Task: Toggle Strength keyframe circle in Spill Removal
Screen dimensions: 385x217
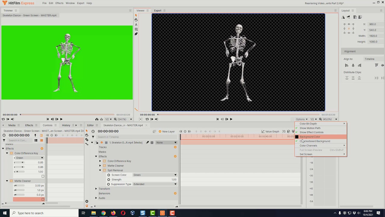Action: point(109,180)
